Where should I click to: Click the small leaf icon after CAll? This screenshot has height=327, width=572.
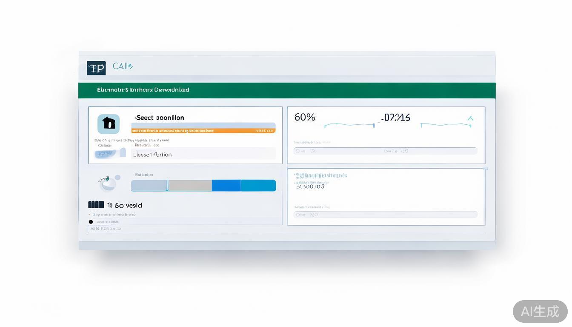[x=130, y=66]
